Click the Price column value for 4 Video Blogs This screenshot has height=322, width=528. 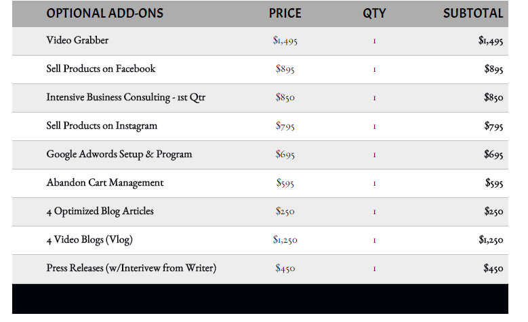(x=285, y=240)
